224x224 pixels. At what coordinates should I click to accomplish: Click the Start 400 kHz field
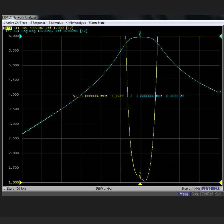pos(16,188)
